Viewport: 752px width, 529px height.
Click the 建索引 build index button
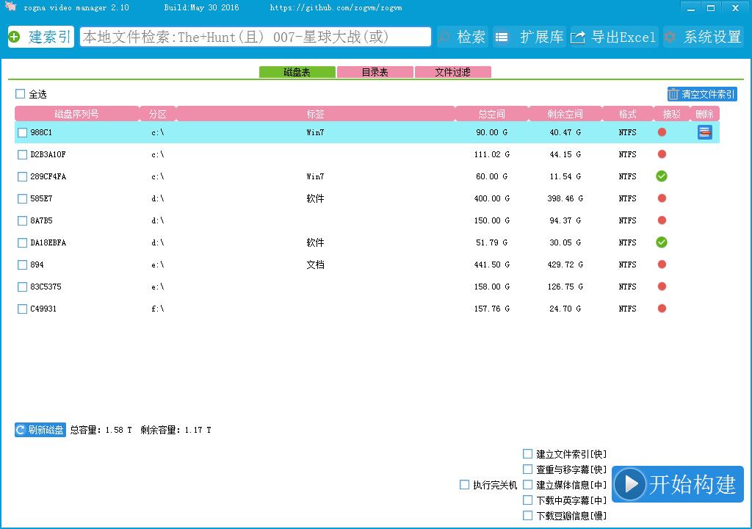pyautogui.click(x=41, y=37)
